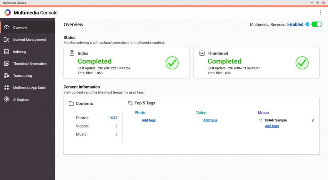Select the QNAP Sample music tag
The image size is (328, 180).
click(276, 120)
